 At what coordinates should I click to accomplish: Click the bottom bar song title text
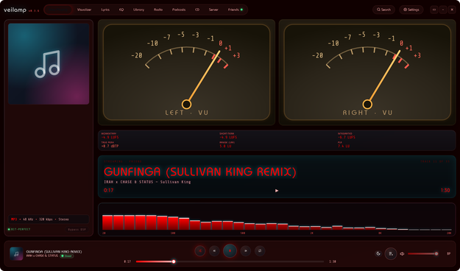[54, 252]
